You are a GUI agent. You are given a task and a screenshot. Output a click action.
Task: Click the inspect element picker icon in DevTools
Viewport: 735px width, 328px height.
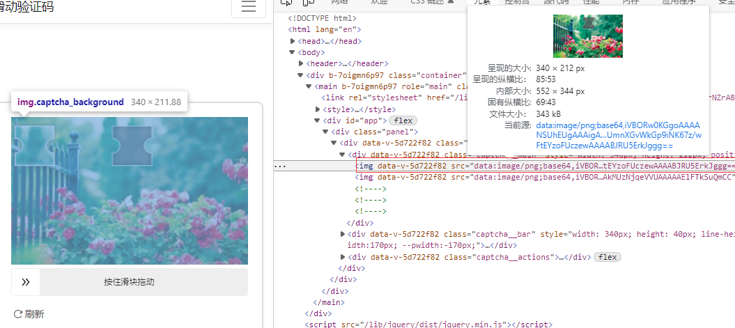point(286,2)
